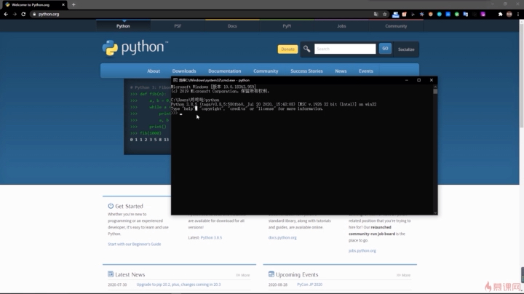Open the News navigation menu
524x294 pixels.
[341, 71]
